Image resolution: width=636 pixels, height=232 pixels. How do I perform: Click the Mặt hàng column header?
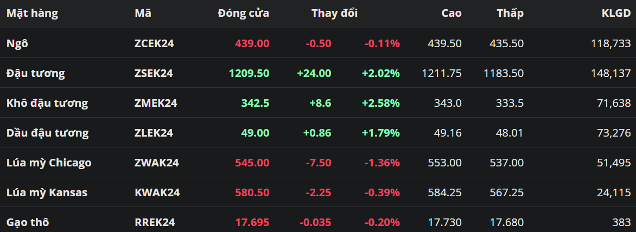[x=32, y=14]
